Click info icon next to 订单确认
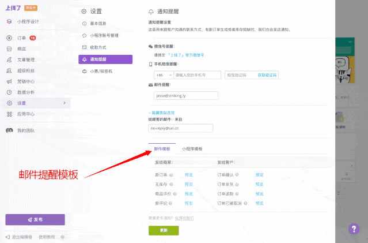Screen dimensions: 368x243 [237, 175]
